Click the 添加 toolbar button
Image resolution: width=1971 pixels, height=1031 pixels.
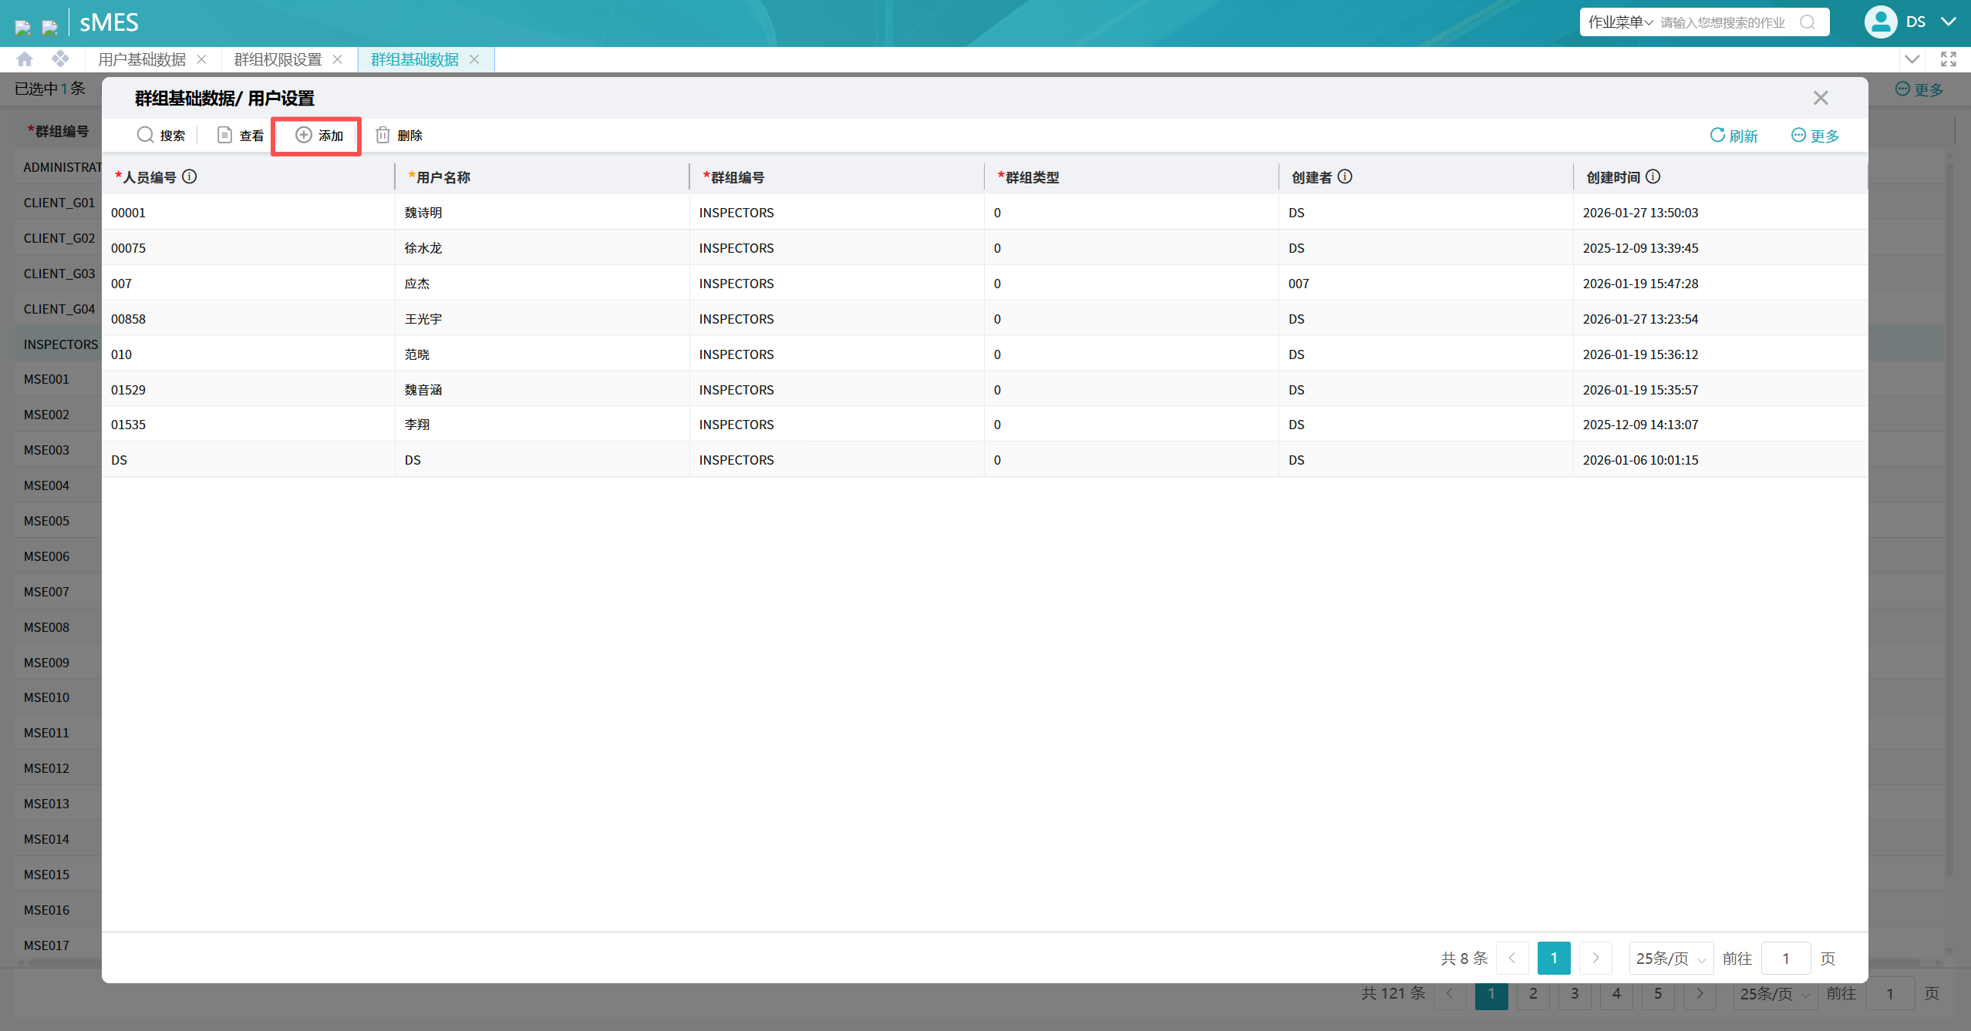click(319, 136)
